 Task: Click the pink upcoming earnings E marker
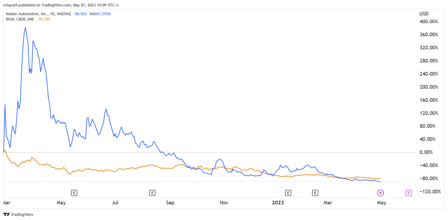pos(409,192)
